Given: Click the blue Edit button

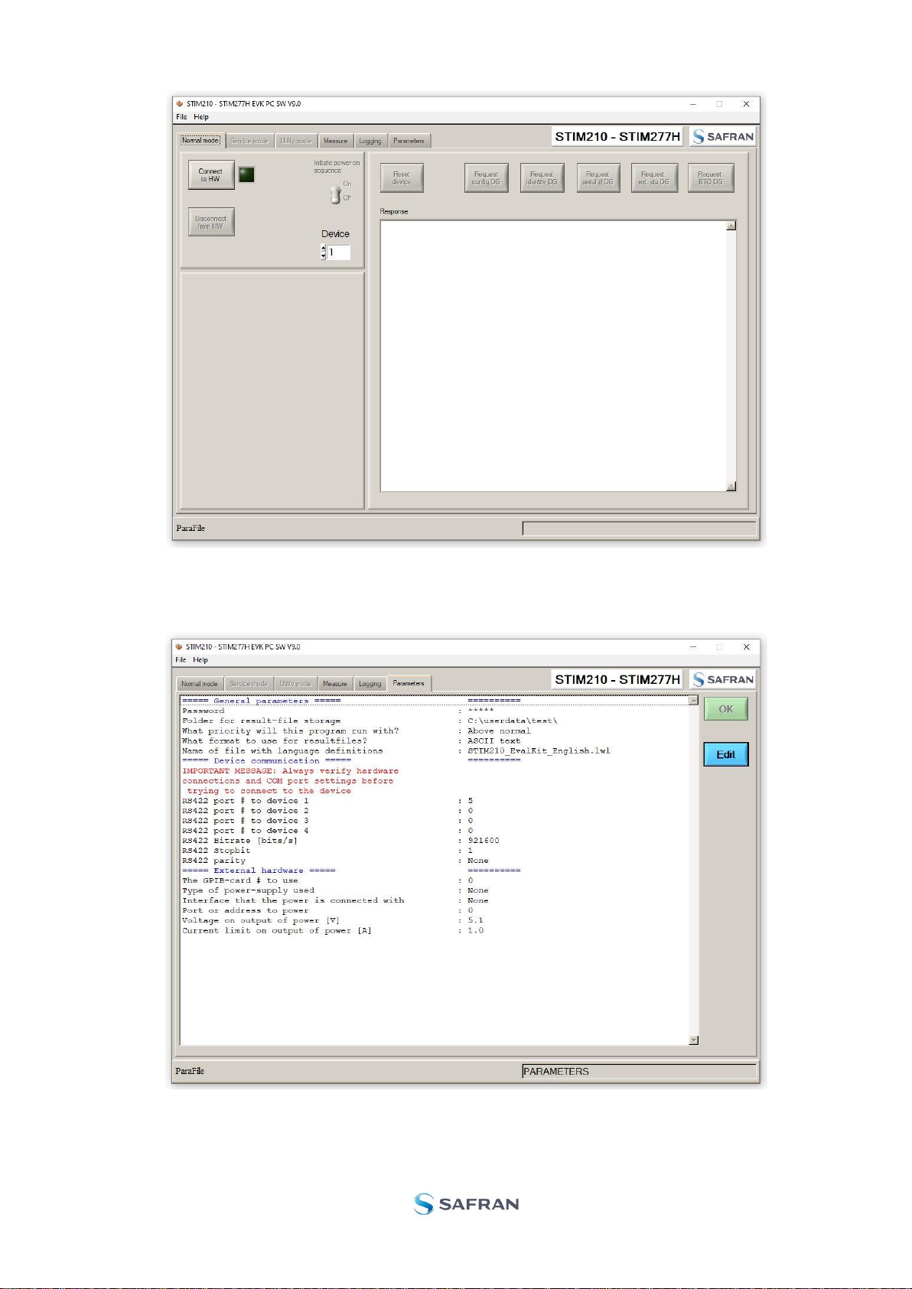Looking at the screenshot, I should 726,754.
